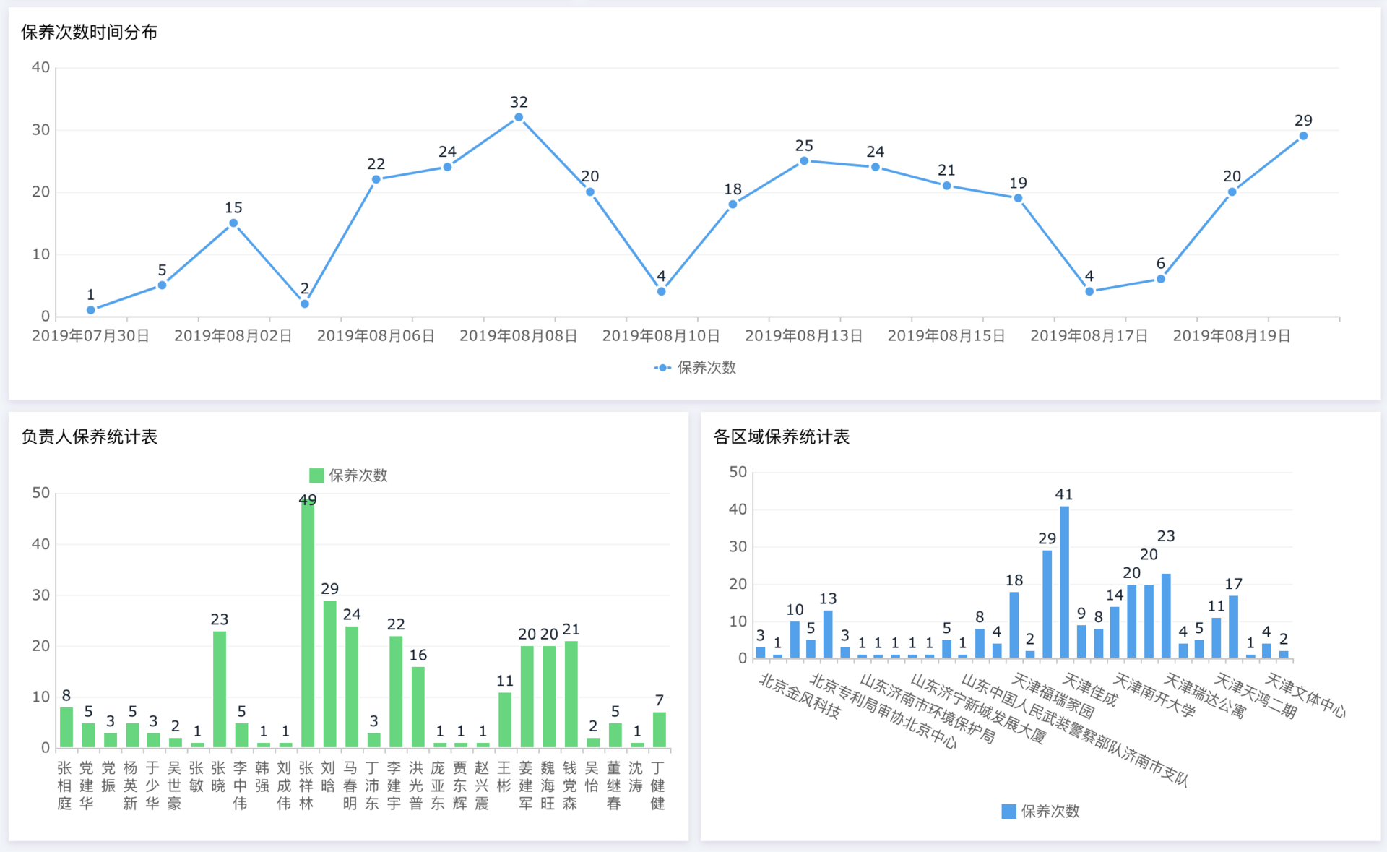Click the 各区域保养统计表 chart title

[x=782, y=436]
